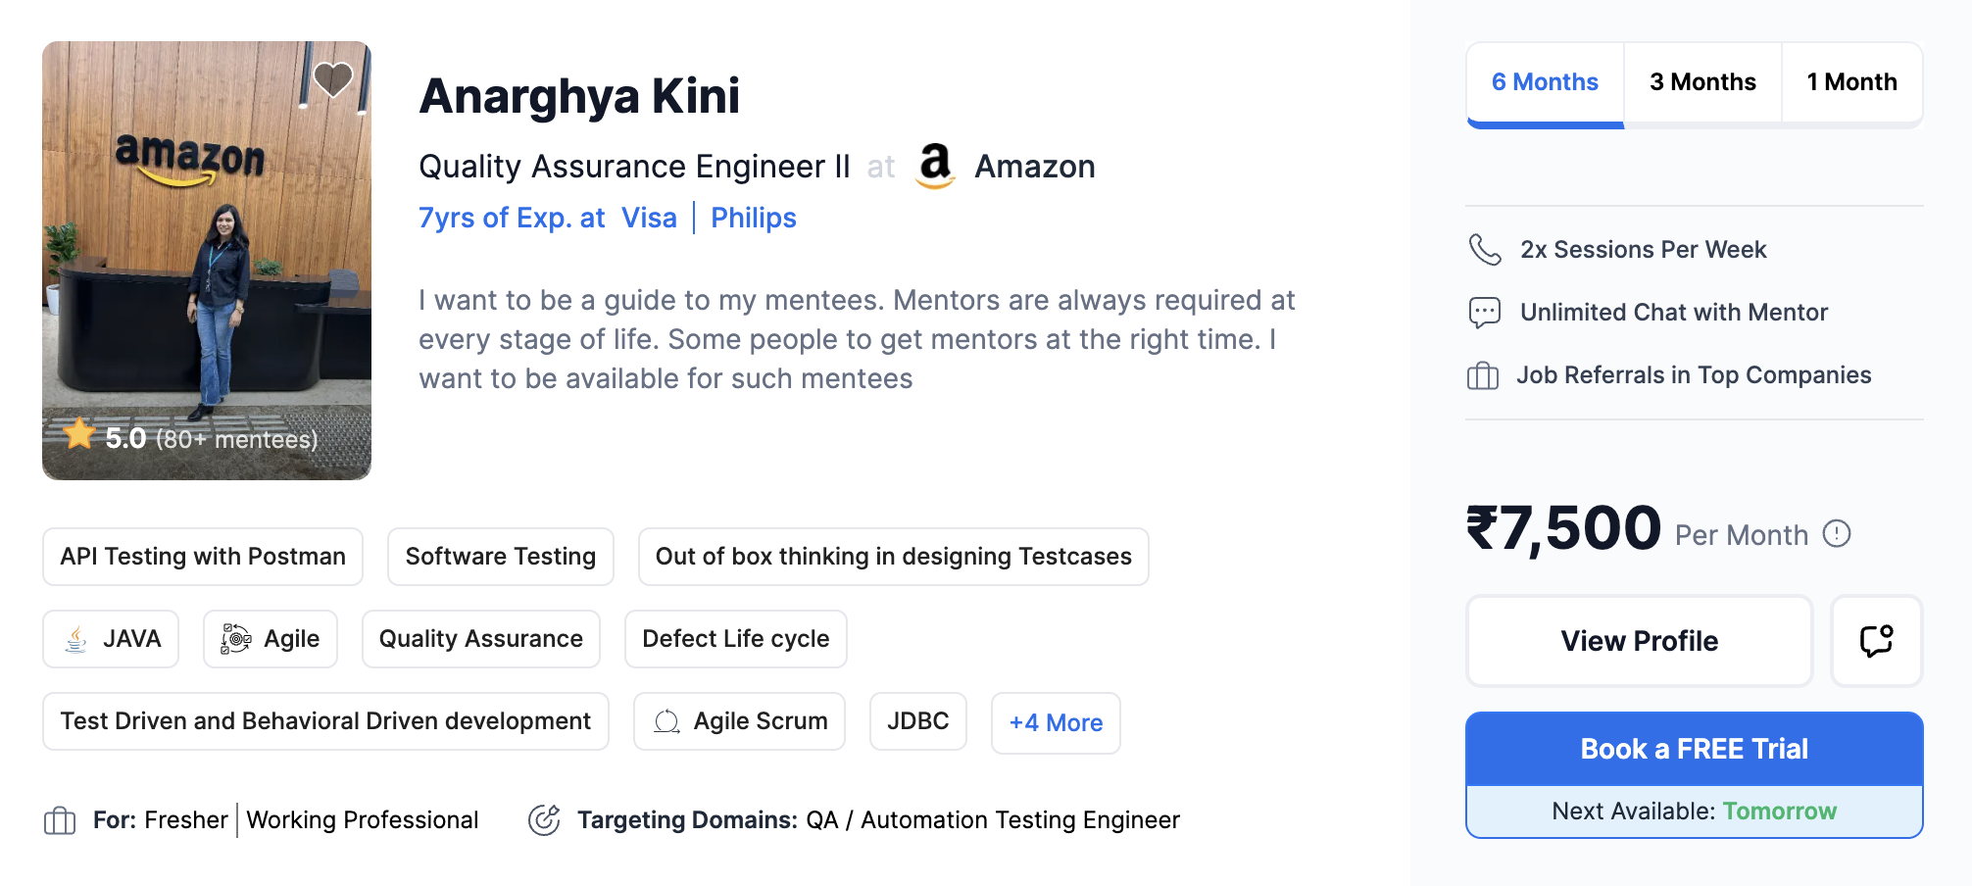Toggle the heart favorite icon on photo

click(x=332, y=79)
